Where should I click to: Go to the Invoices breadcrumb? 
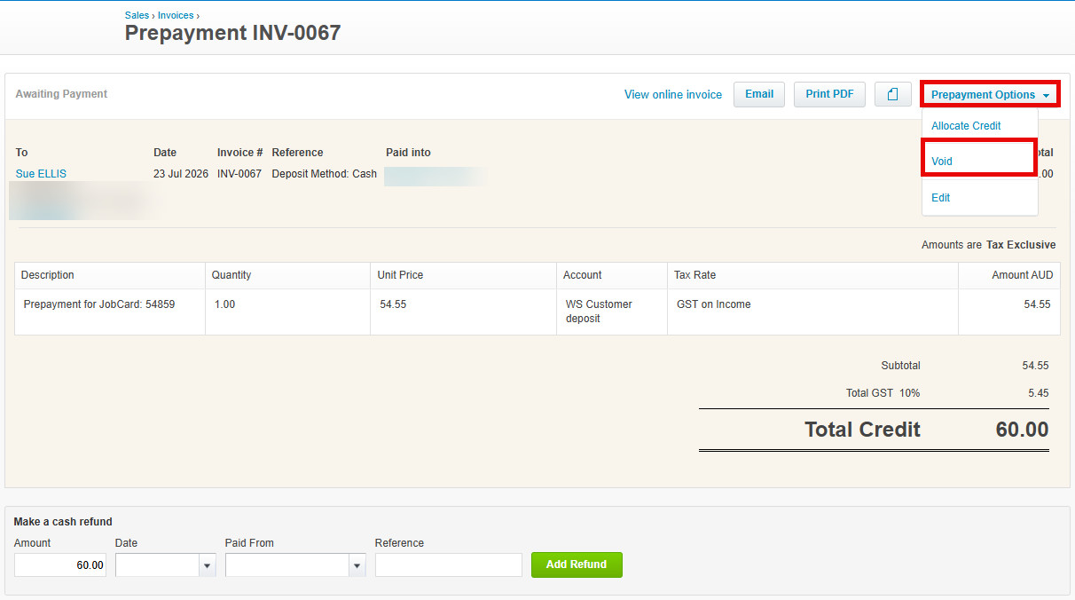(176, 15)
